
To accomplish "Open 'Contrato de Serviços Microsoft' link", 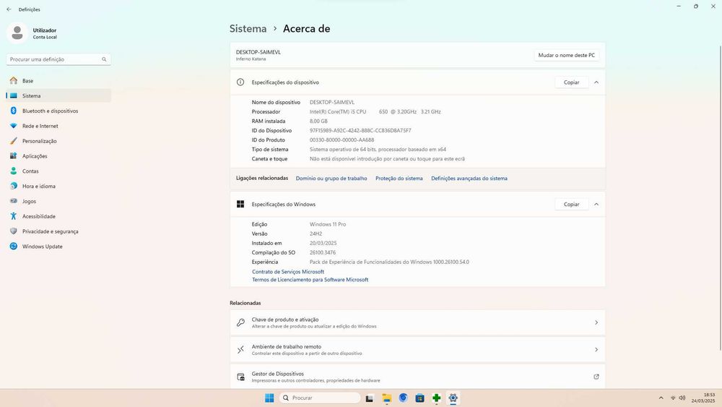I will click(288, 272).
